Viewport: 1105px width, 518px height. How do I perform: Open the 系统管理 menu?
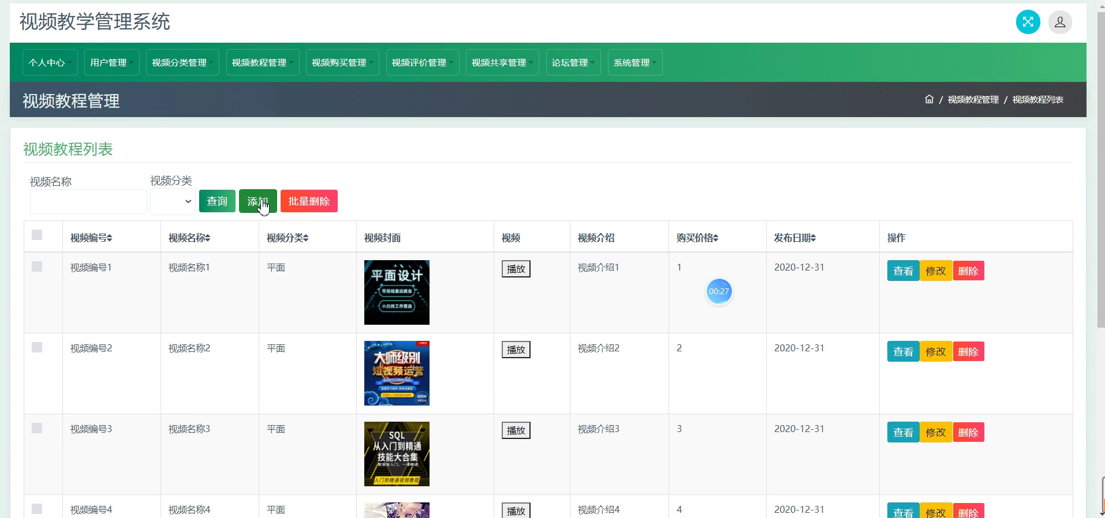(635, 62)
